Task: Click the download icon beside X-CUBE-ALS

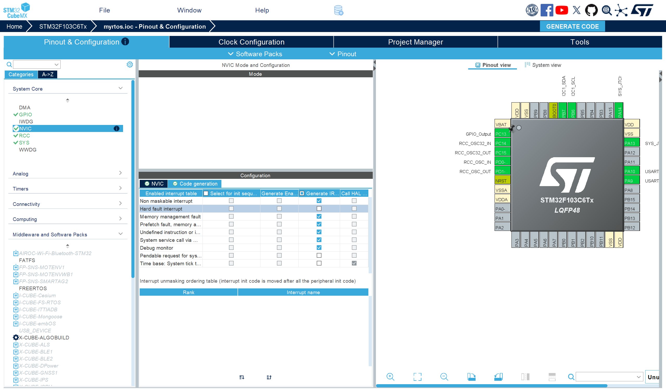Action: [x=16, y=345]
